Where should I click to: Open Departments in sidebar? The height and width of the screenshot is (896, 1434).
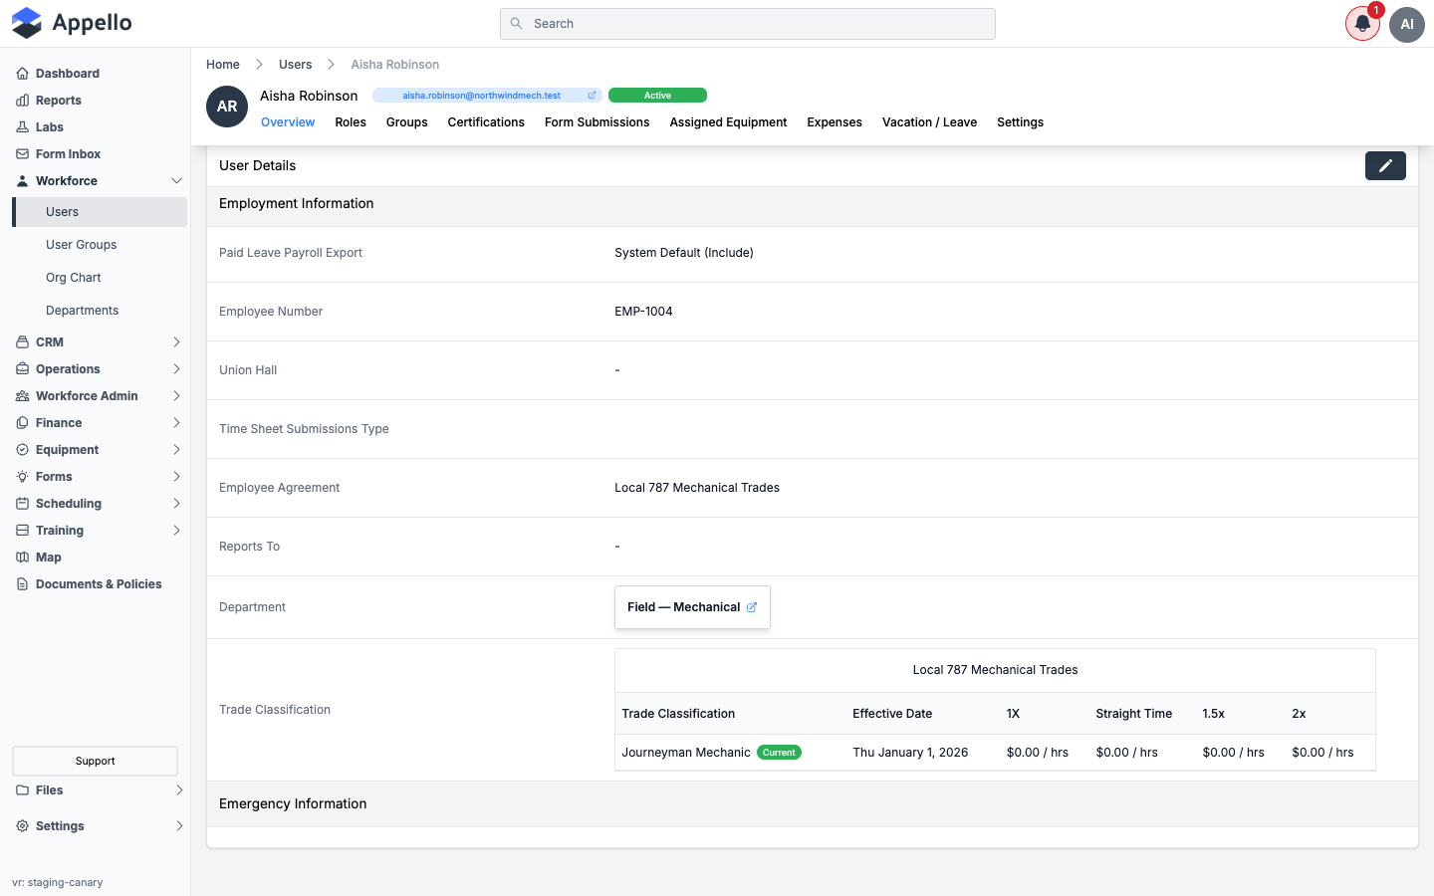click(82, 311)
